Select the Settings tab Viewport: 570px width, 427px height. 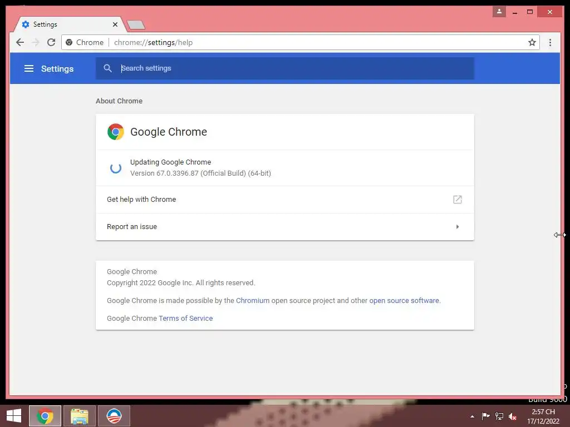pyautogui.click(x=69, y=24)
